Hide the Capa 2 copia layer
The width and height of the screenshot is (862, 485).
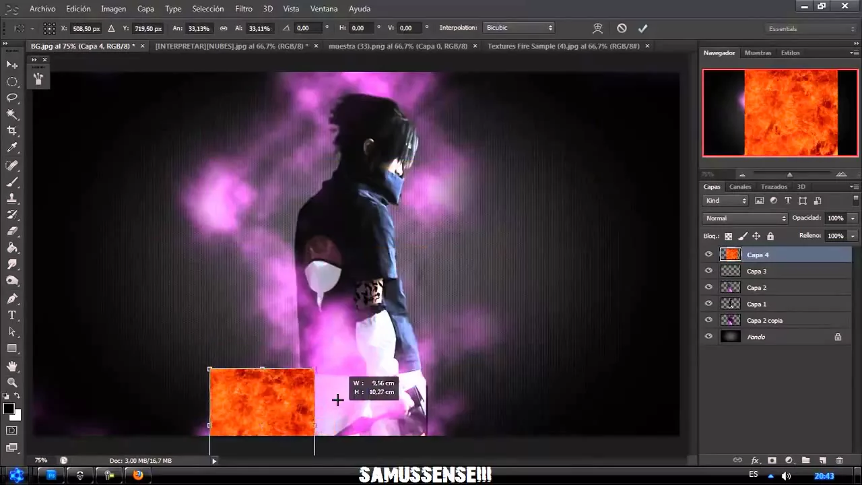point(708,320)
